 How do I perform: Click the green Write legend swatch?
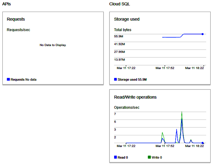pyautogui.click(x=149, y=157)
